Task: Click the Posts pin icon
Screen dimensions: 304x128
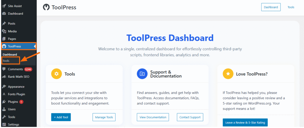Action: (x=4, y=24)
